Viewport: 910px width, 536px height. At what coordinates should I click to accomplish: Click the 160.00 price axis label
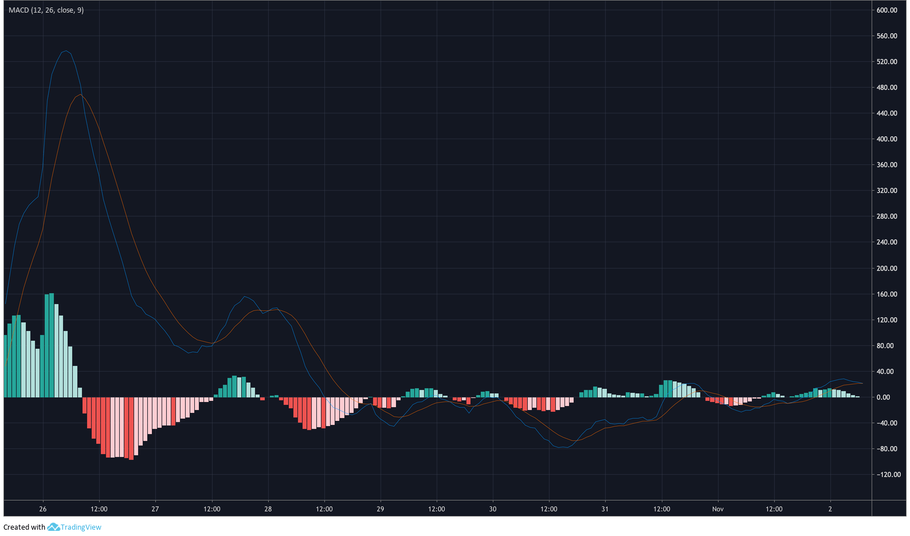[887, 294]
